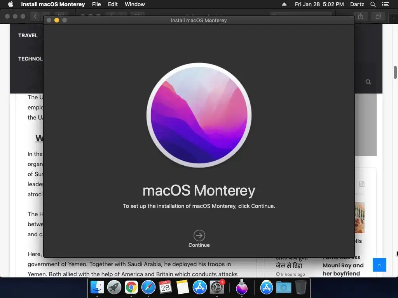Open App Store icon left of System Preferences
This screenshot has width=398, height=298.
coord(199,288)
